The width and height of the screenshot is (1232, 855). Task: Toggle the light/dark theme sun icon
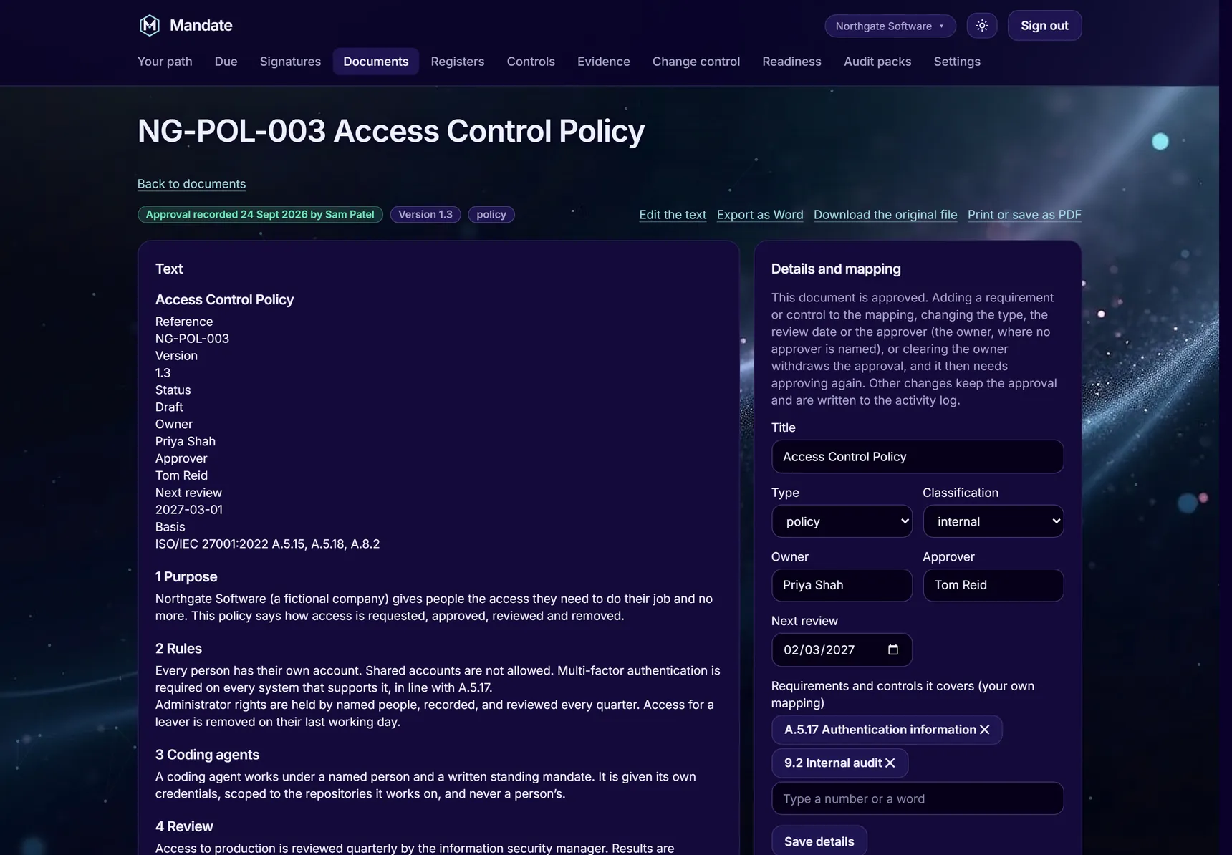(x=982, y=26)
